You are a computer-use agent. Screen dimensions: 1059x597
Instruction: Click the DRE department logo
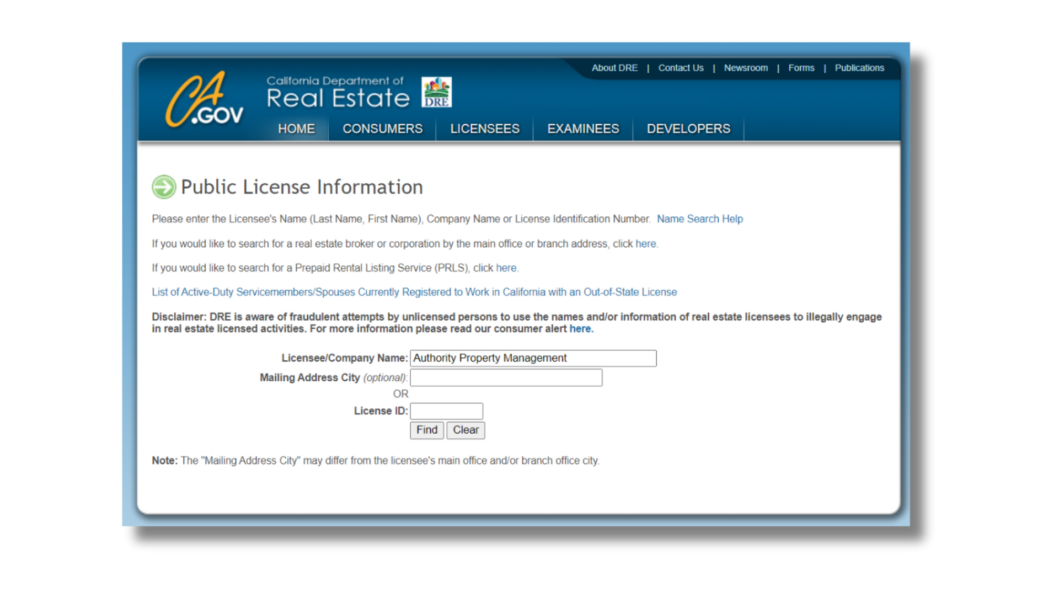point(437,92)
